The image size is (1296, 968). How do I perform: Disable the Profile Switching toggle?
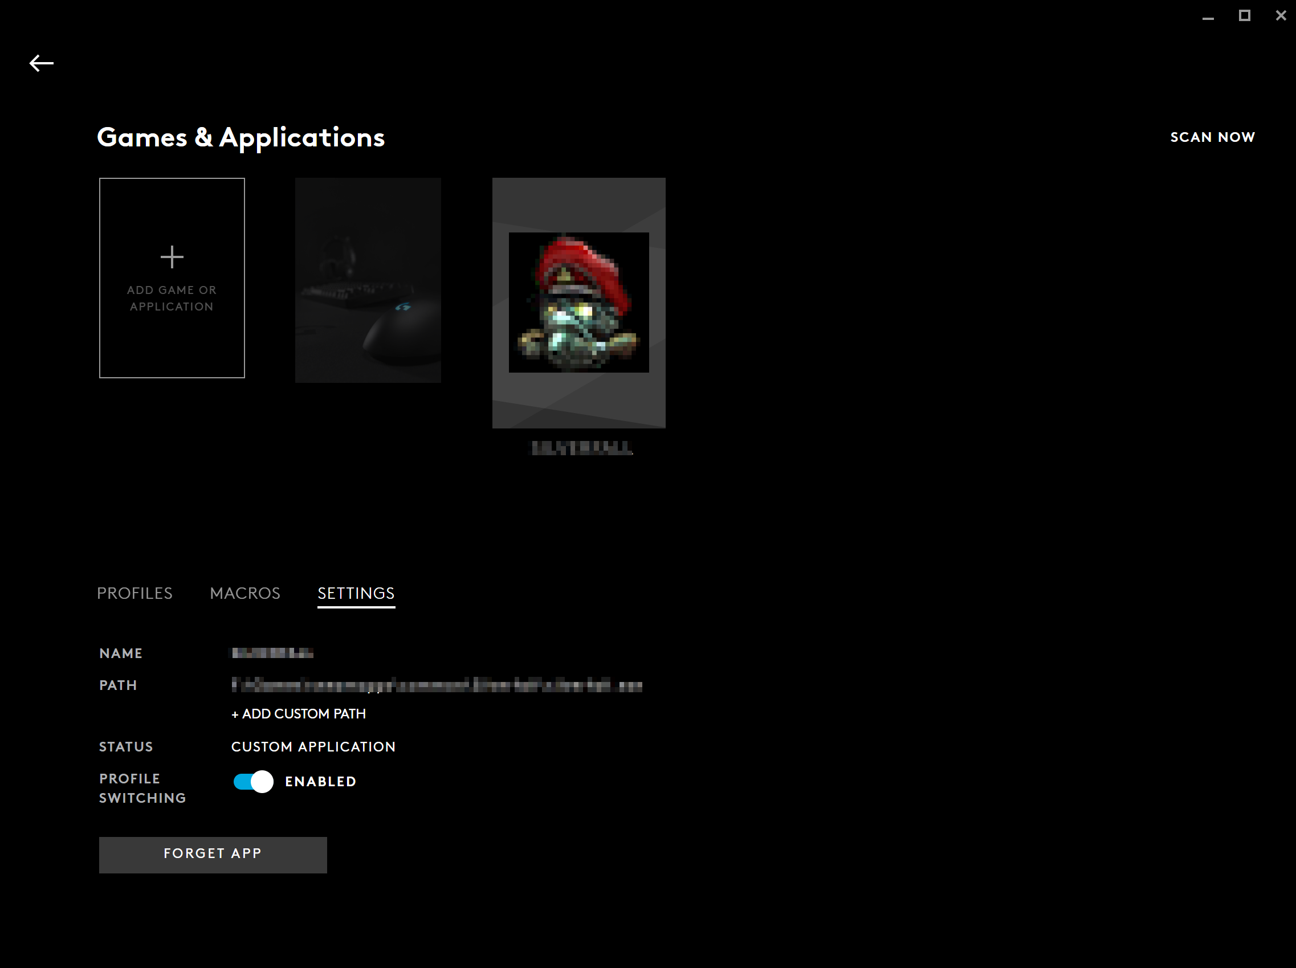253,781
